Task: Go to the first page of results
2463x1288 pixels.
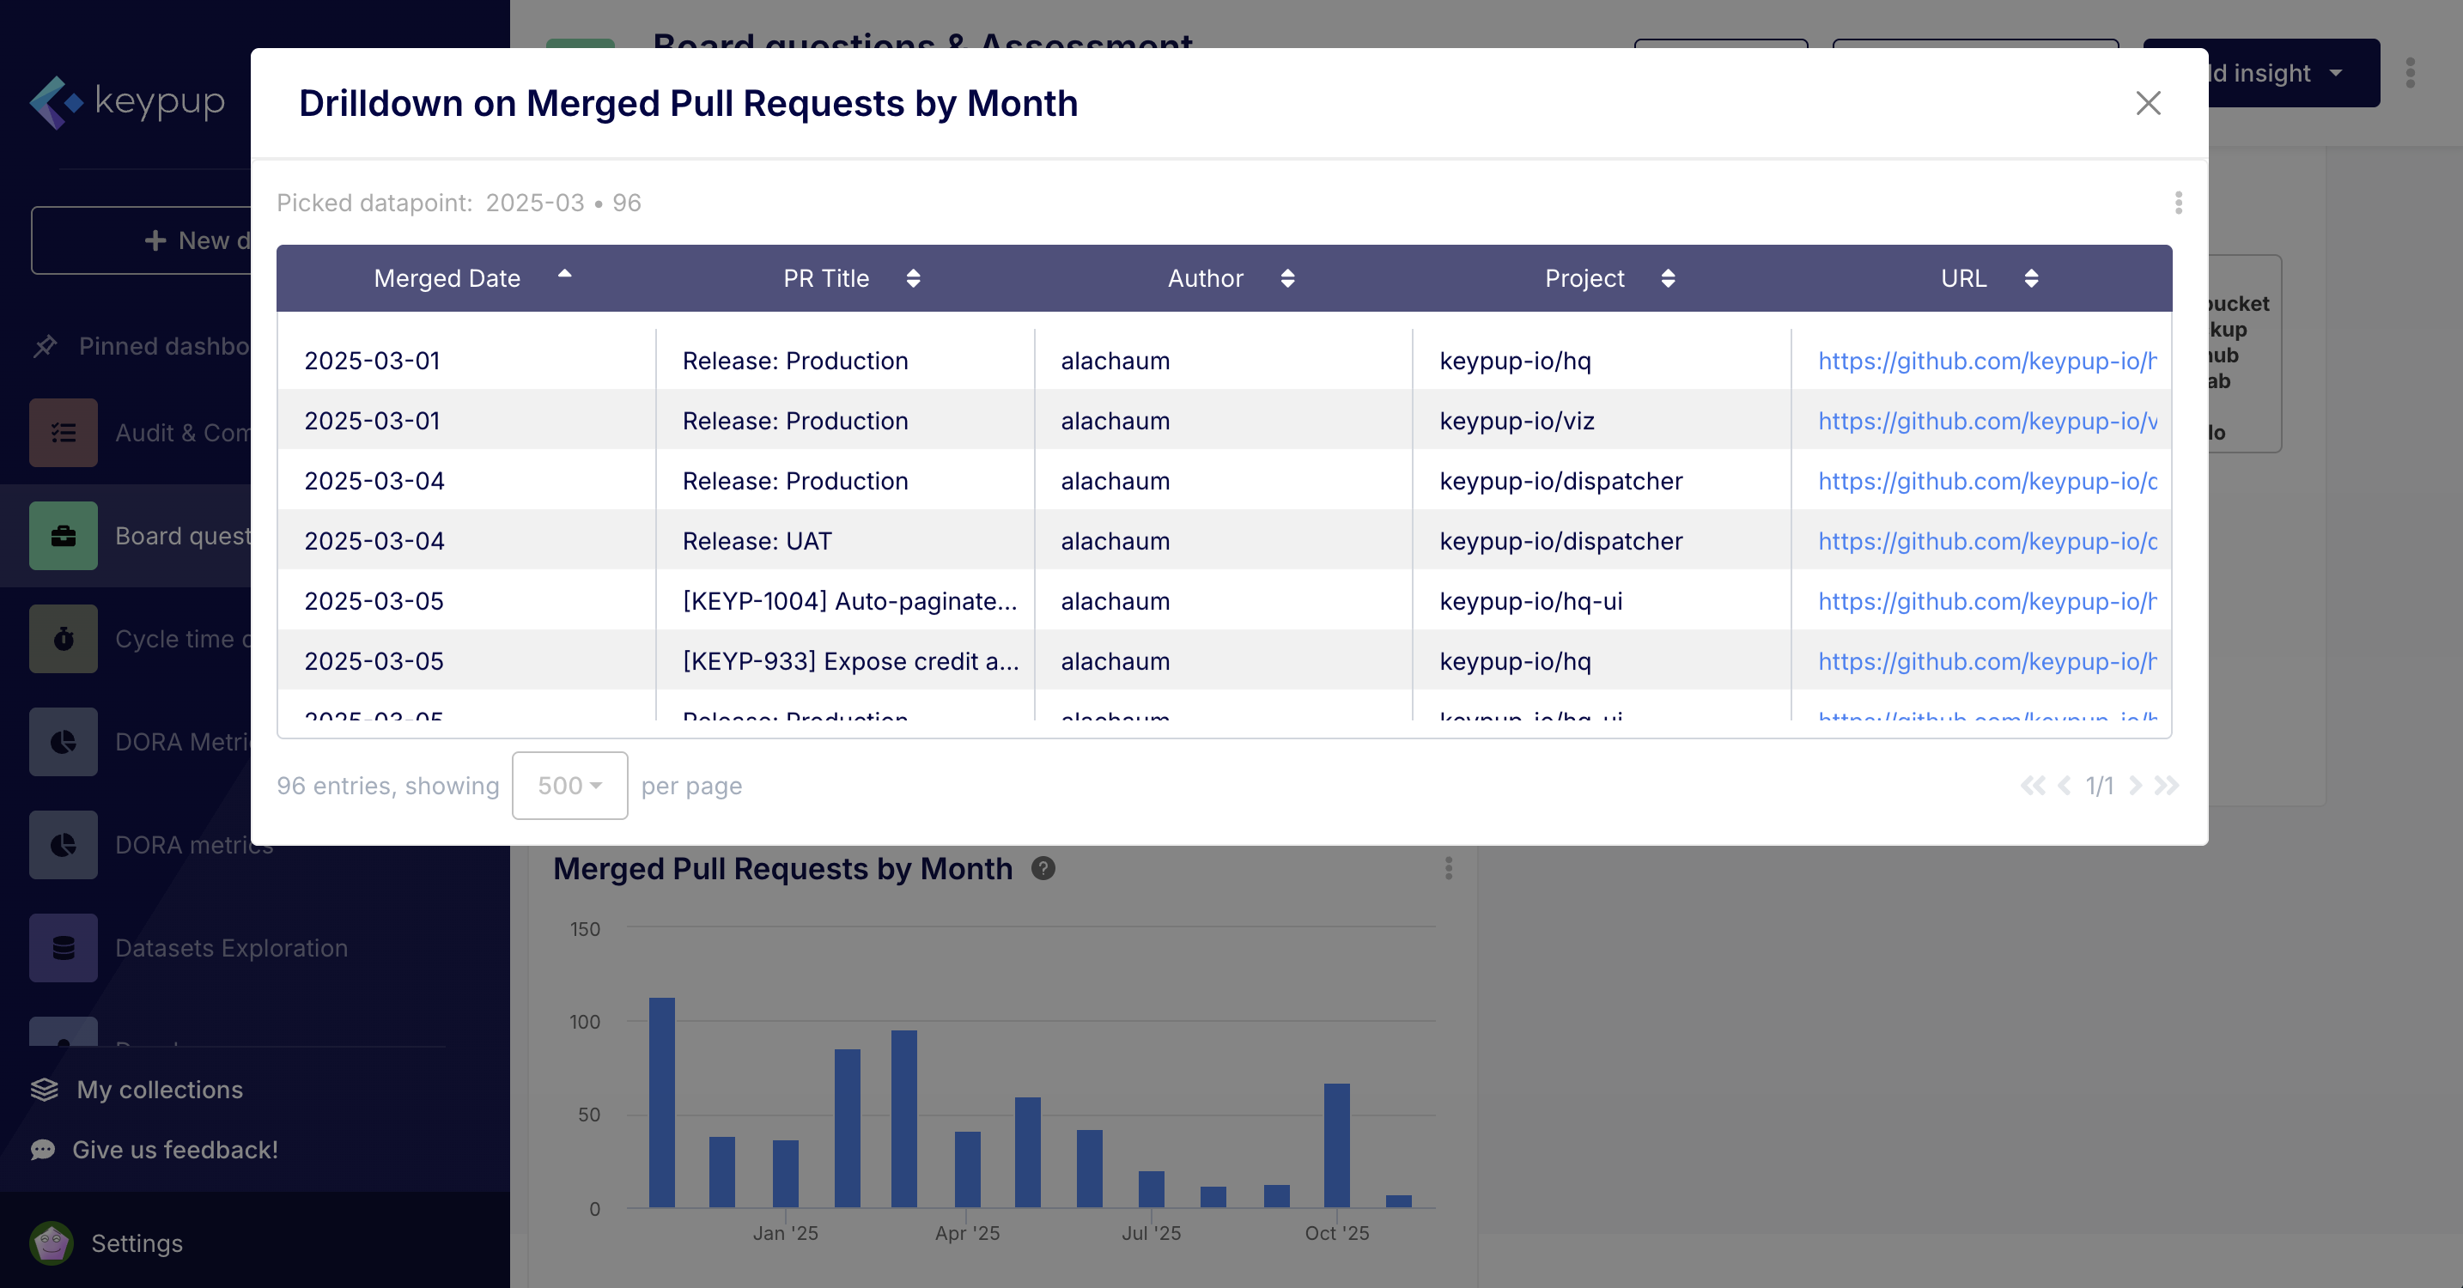Action: point(2032,785)
